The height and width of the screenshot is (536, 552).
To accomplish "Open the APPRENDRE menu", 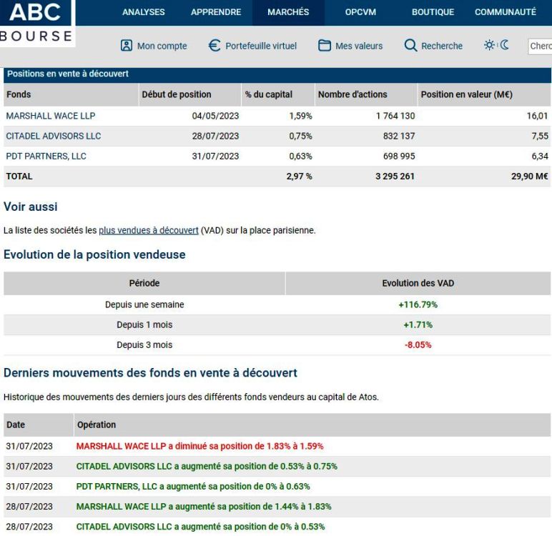I will point(216,12).
